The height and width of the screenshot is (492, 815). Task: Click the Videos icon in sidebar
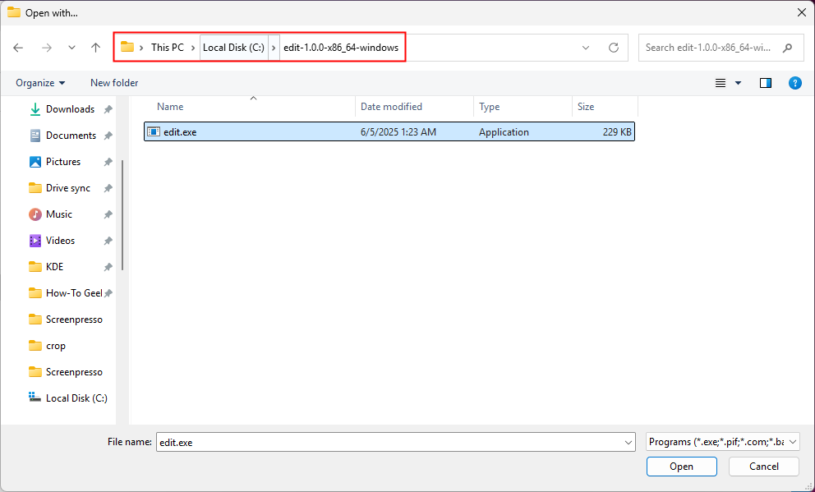tap(35, 241)
